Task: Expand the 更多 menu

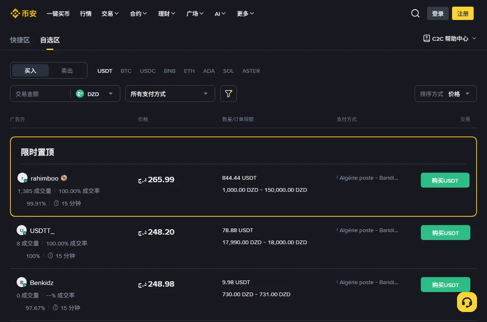Action: pos(245,14)
